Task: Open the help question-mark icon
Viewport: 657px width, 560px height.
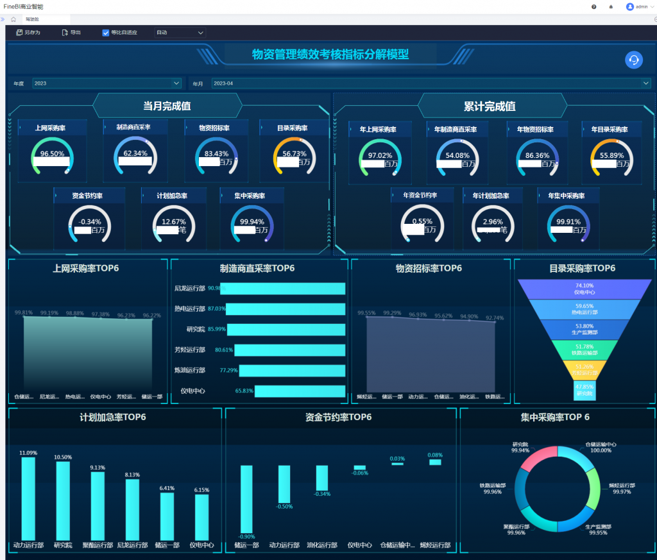Action: tap(593, 6)
